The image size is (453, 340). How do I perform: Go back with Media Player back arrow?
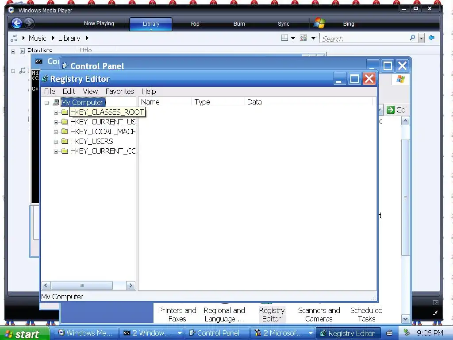coord(16,23)
